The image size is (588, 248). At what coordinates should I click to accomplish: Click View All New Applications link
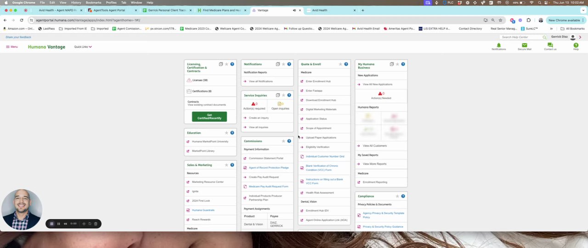click(378, 85)
